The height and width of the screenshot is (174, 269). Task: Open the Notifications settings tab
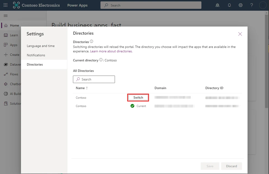(x=36, y=55)
